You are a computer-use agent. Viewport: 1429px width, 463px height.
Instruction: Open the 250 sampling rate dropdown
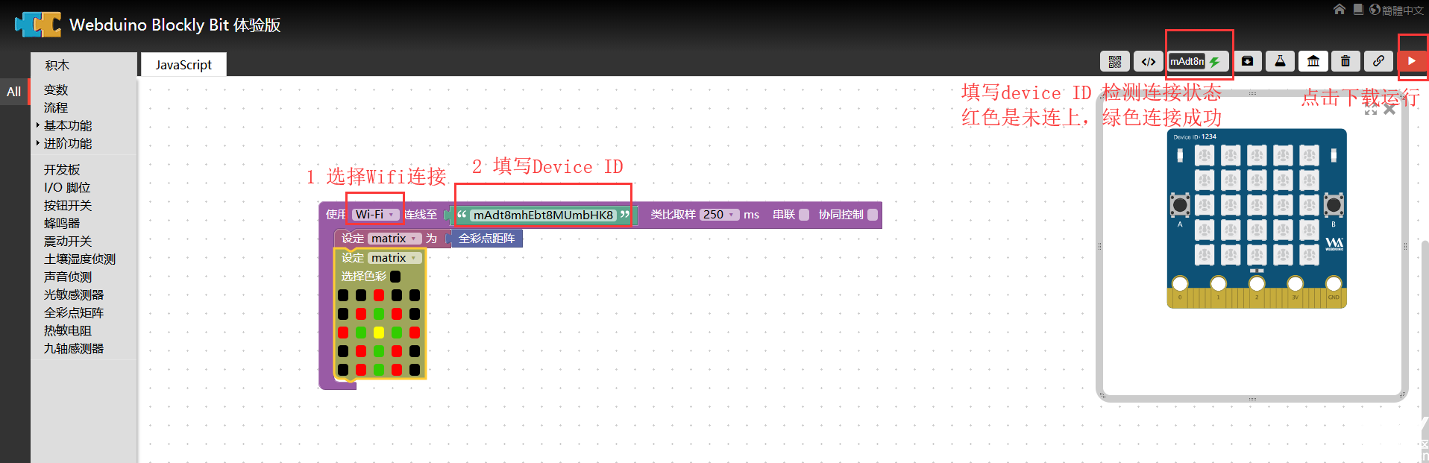720,215
